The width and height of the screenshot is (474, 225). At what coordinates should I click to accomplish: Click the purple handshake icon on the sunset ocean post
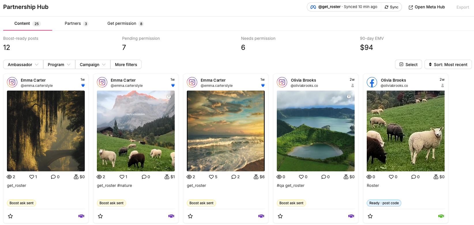point(261,216)
